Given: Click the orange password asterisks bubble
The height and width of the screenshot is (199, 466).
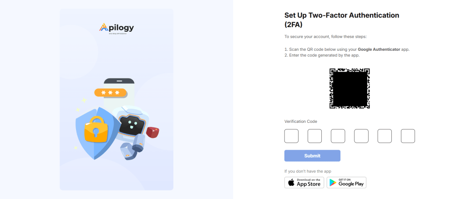Looking at the screenshot, I should [111, 92].
